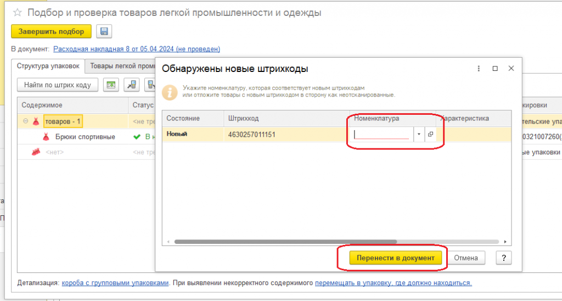562x301 pixels.
Task: Click the question mark help button
Action: click(x=504, y=258)
